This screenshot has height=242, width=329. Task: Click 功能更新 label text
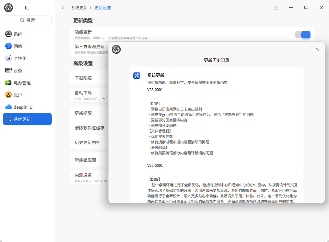tap(83, 32)
